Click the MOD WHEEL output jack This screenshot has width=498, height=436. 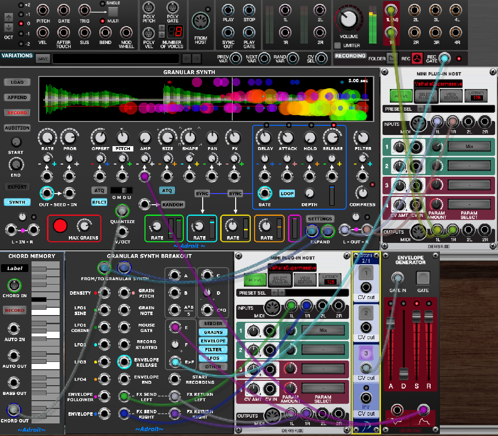pyautogui.click(x=126, y=32)
